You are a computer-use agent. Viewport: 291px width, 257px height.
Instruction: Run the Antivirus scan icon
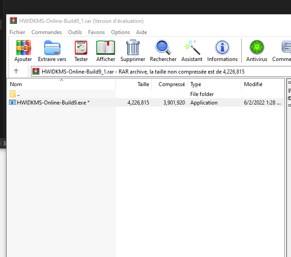click(x=257, y=47)
